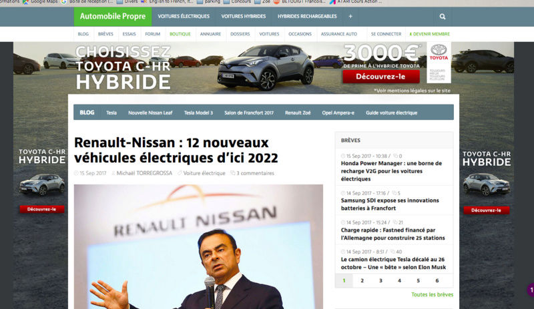The width and height of the screenshot is (534, 309).
Task: Go to page 3 of brèves
Action: tap(380, 280)
